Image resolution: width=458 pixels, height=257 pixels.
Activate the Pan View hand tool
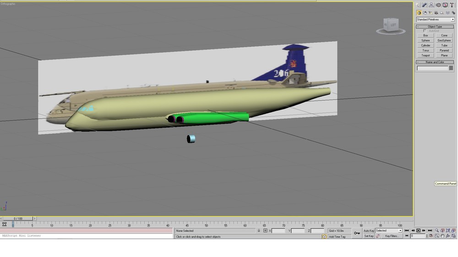[442, 236]
